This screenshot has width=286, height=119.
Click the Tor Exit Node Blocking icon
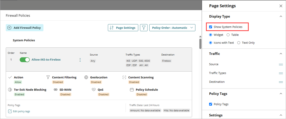point(10,90)
